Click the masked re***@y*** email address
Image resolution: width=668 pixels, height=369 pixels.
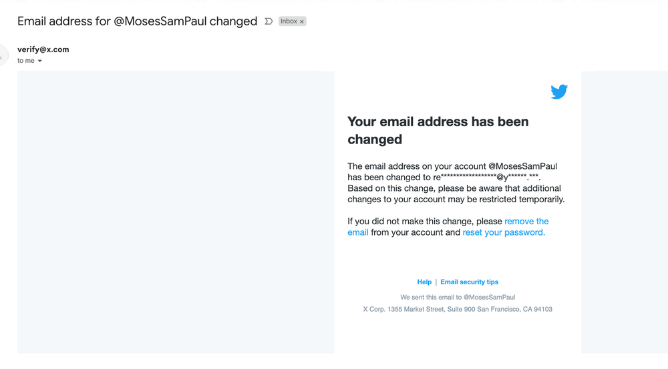pyautogui.click(x=486, y=177)
